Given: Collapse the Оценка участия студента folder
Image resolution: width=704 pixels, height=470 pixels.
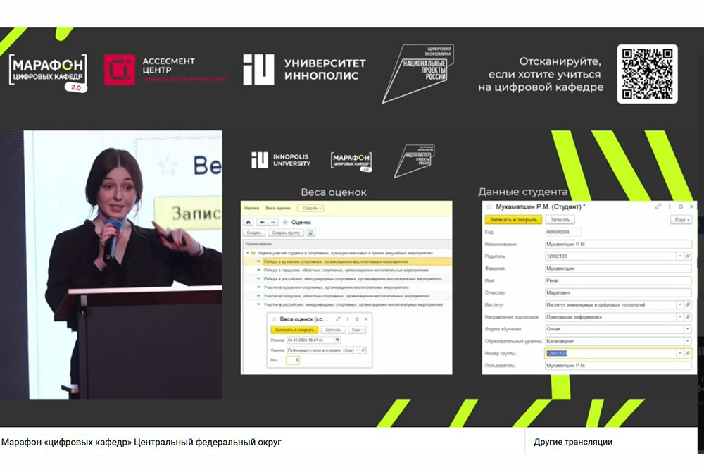Looking at the screenshot, I should click(x=247, y=252).
